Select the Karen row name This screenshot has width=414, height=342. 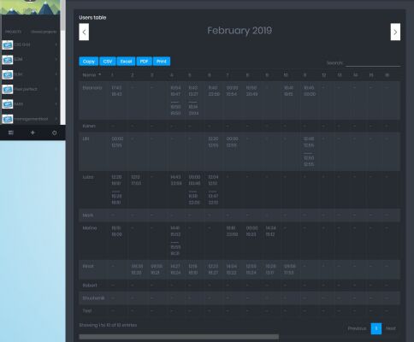[89, 126]
